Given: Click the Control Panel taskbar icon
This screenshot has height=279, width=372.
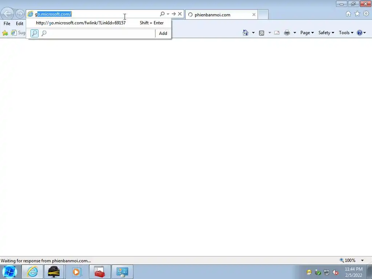Looking at the screenshot, I should 122,272.
